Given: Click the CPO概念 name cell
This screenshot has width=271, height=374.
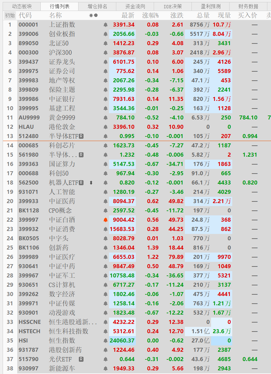Looking at the screenshot, I should [60, 211].
